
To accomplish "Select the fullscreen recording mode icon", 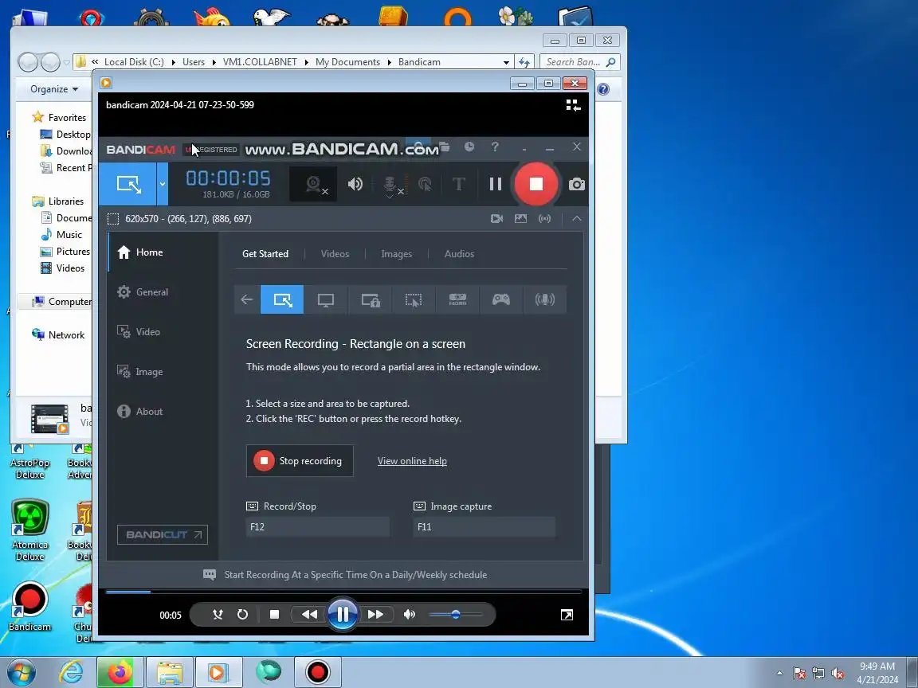I will tap(325, 299).
